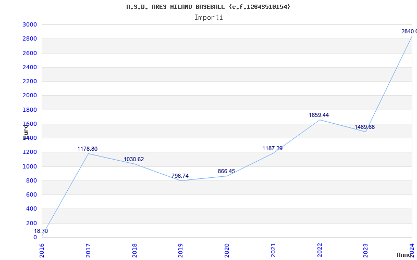Click the 2021 x-axis year label

pos(273,250)
